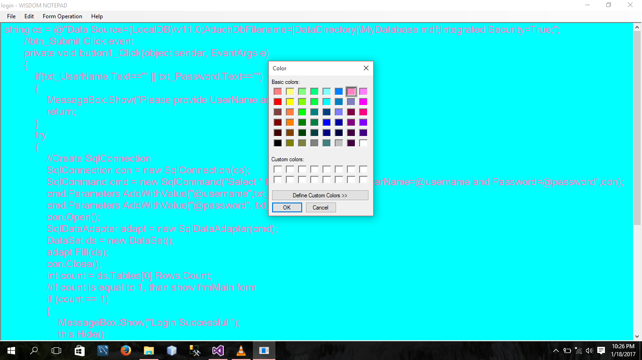Open Task View from the taskbar
The width and height of the screenshot is (642, 360).
[56, 350]
